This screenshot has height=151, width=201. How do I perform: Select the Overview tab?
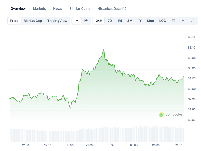18,8
